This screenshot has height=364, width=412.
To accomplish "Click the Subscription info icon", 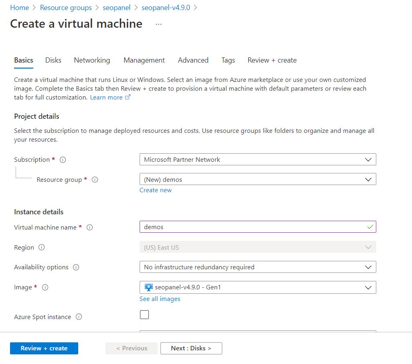I will pyautogui.click(x=63, y=160).
